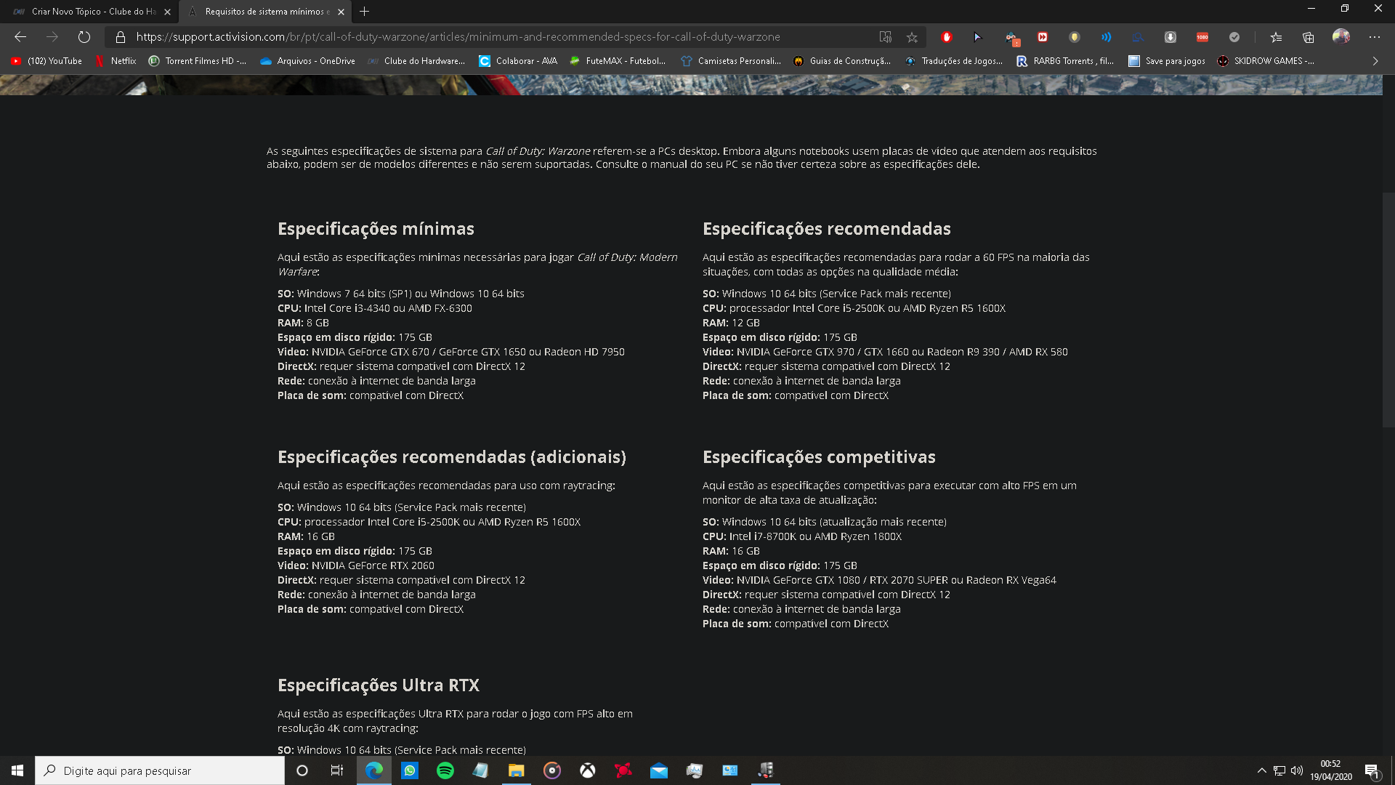1395x785 pixels.
Task: Open the blue sound waves extension
Action: click(1107, 37)
